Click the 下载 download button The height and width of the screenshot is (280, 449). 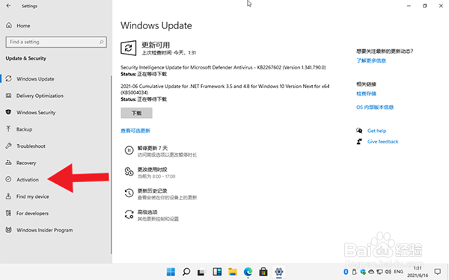click(136, 113)
